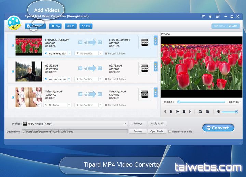Viewport: 246px width, 177px height.
Task: Enable Merge into one file
Action: (x=170, y=131)
